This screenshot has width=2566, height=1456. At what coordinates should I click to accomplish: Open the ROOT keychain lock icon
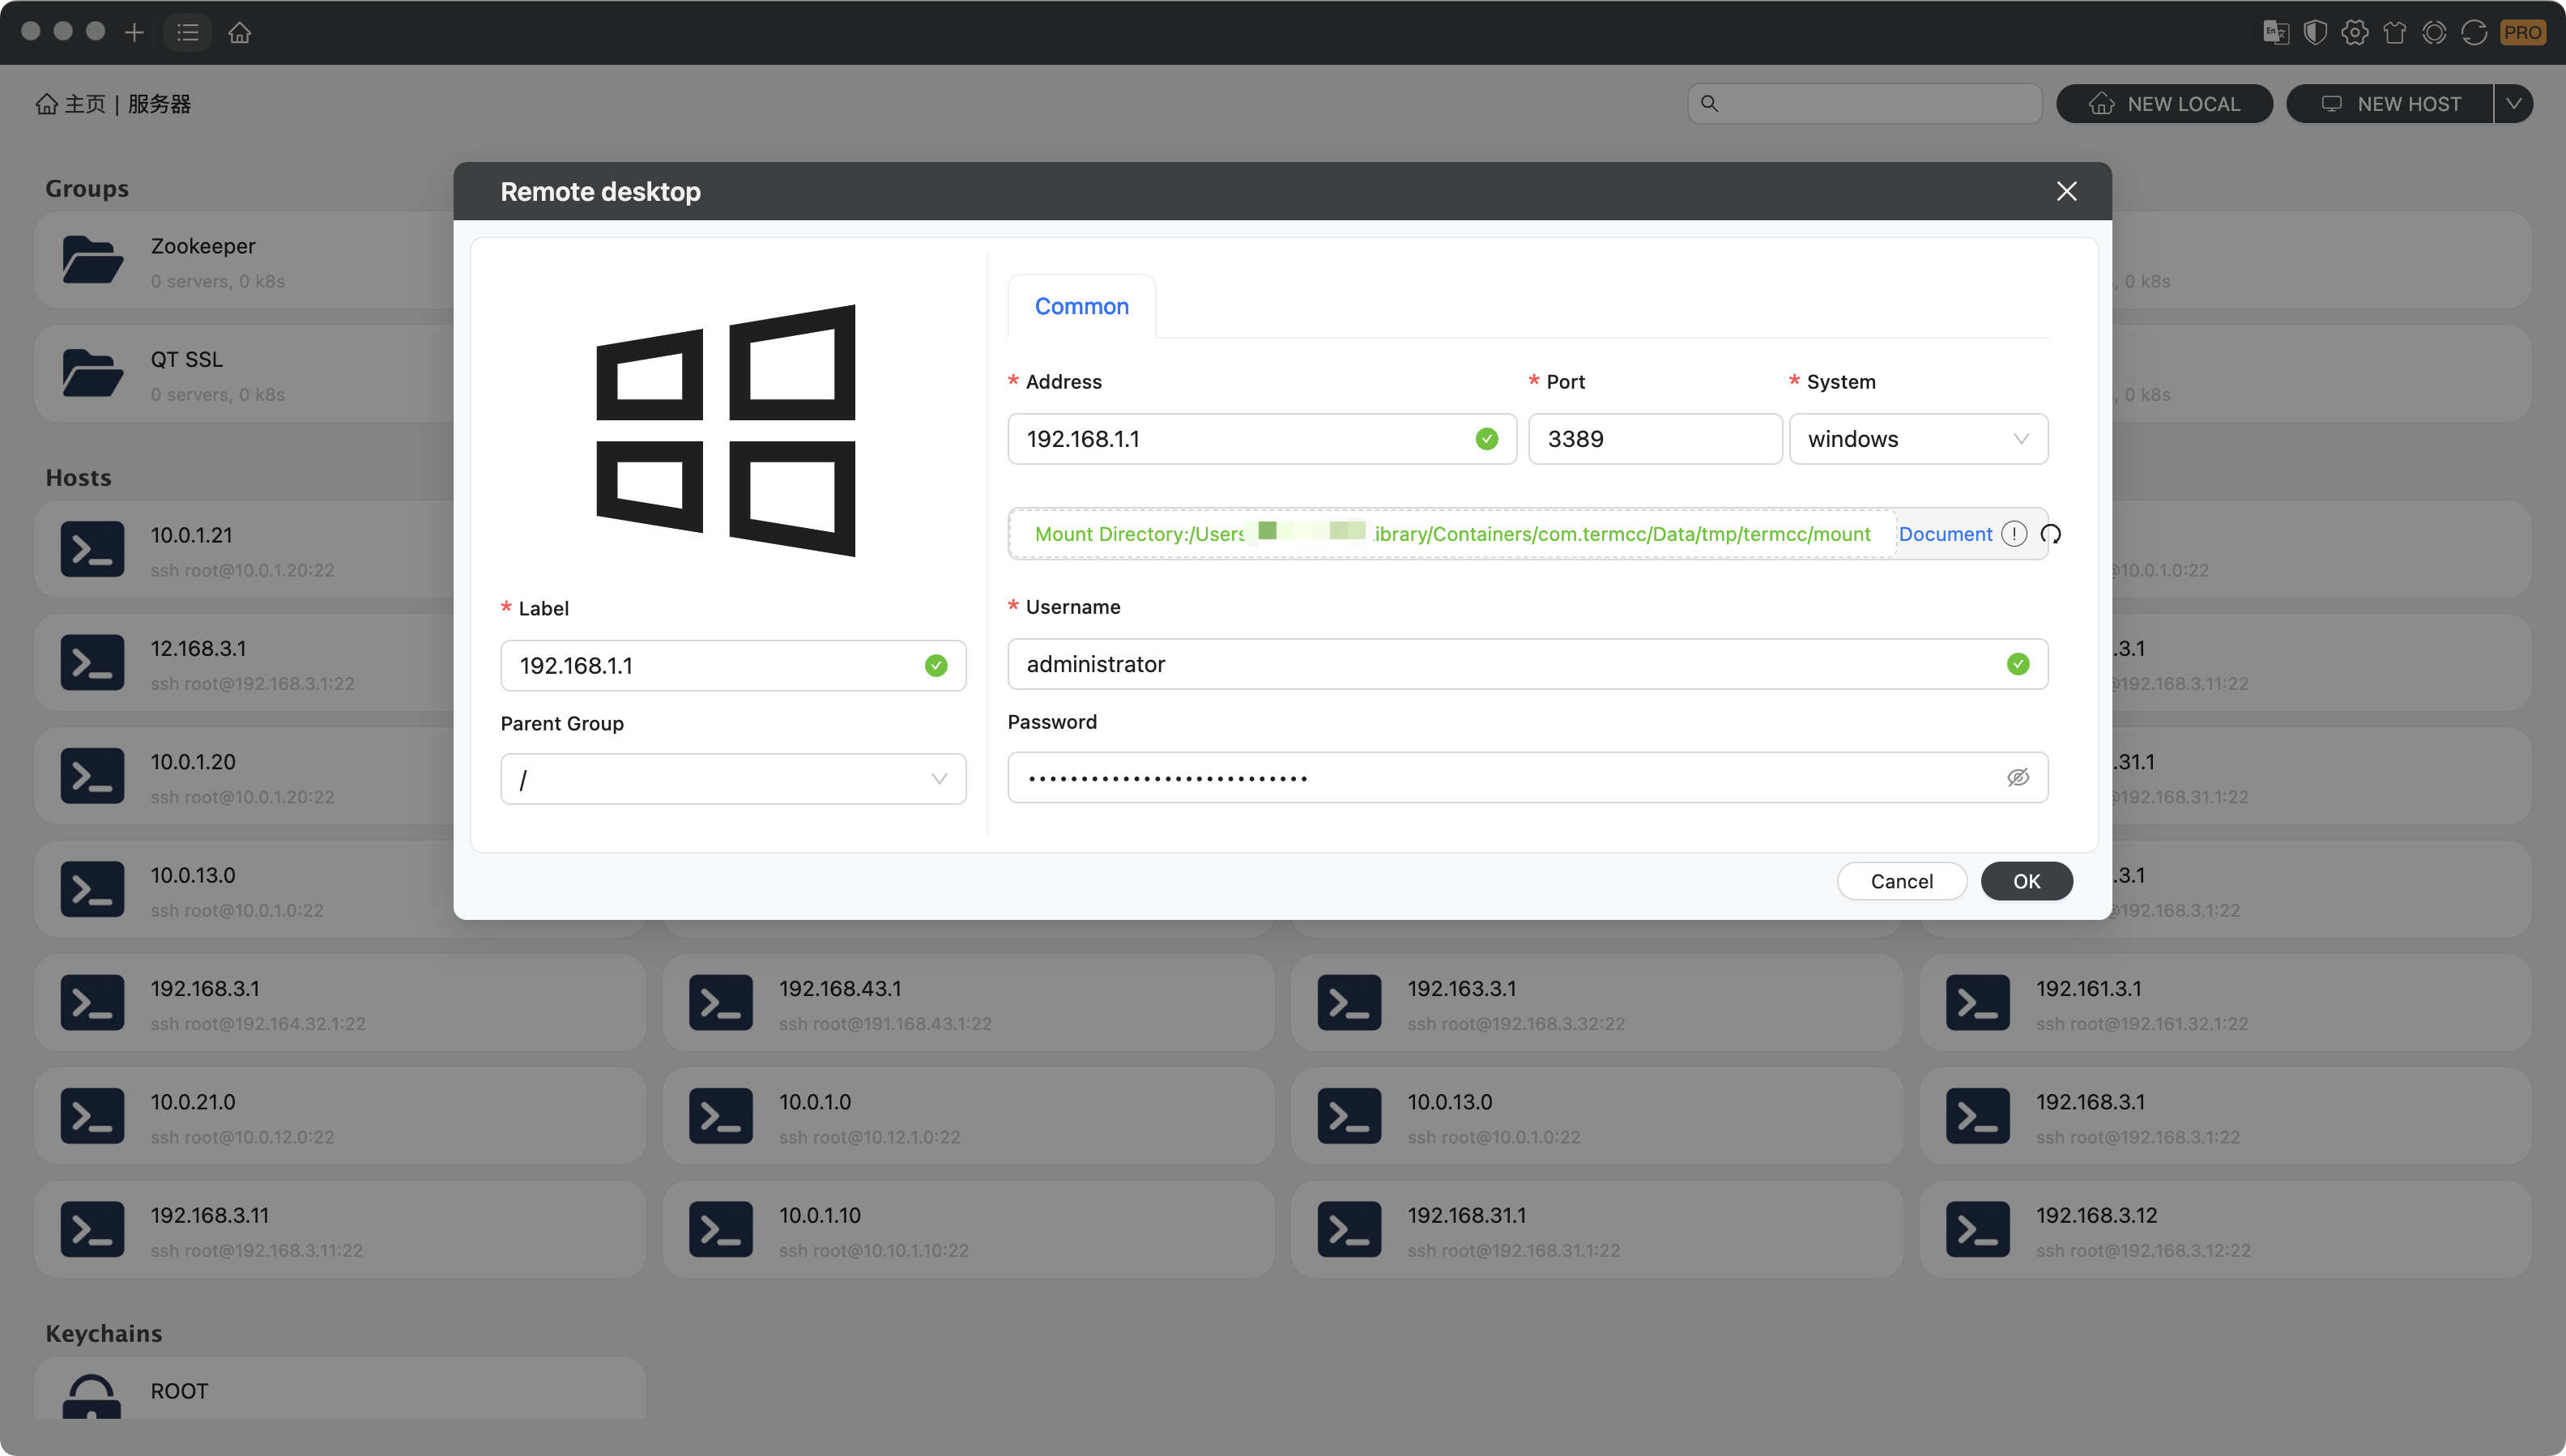[92, 1397]
